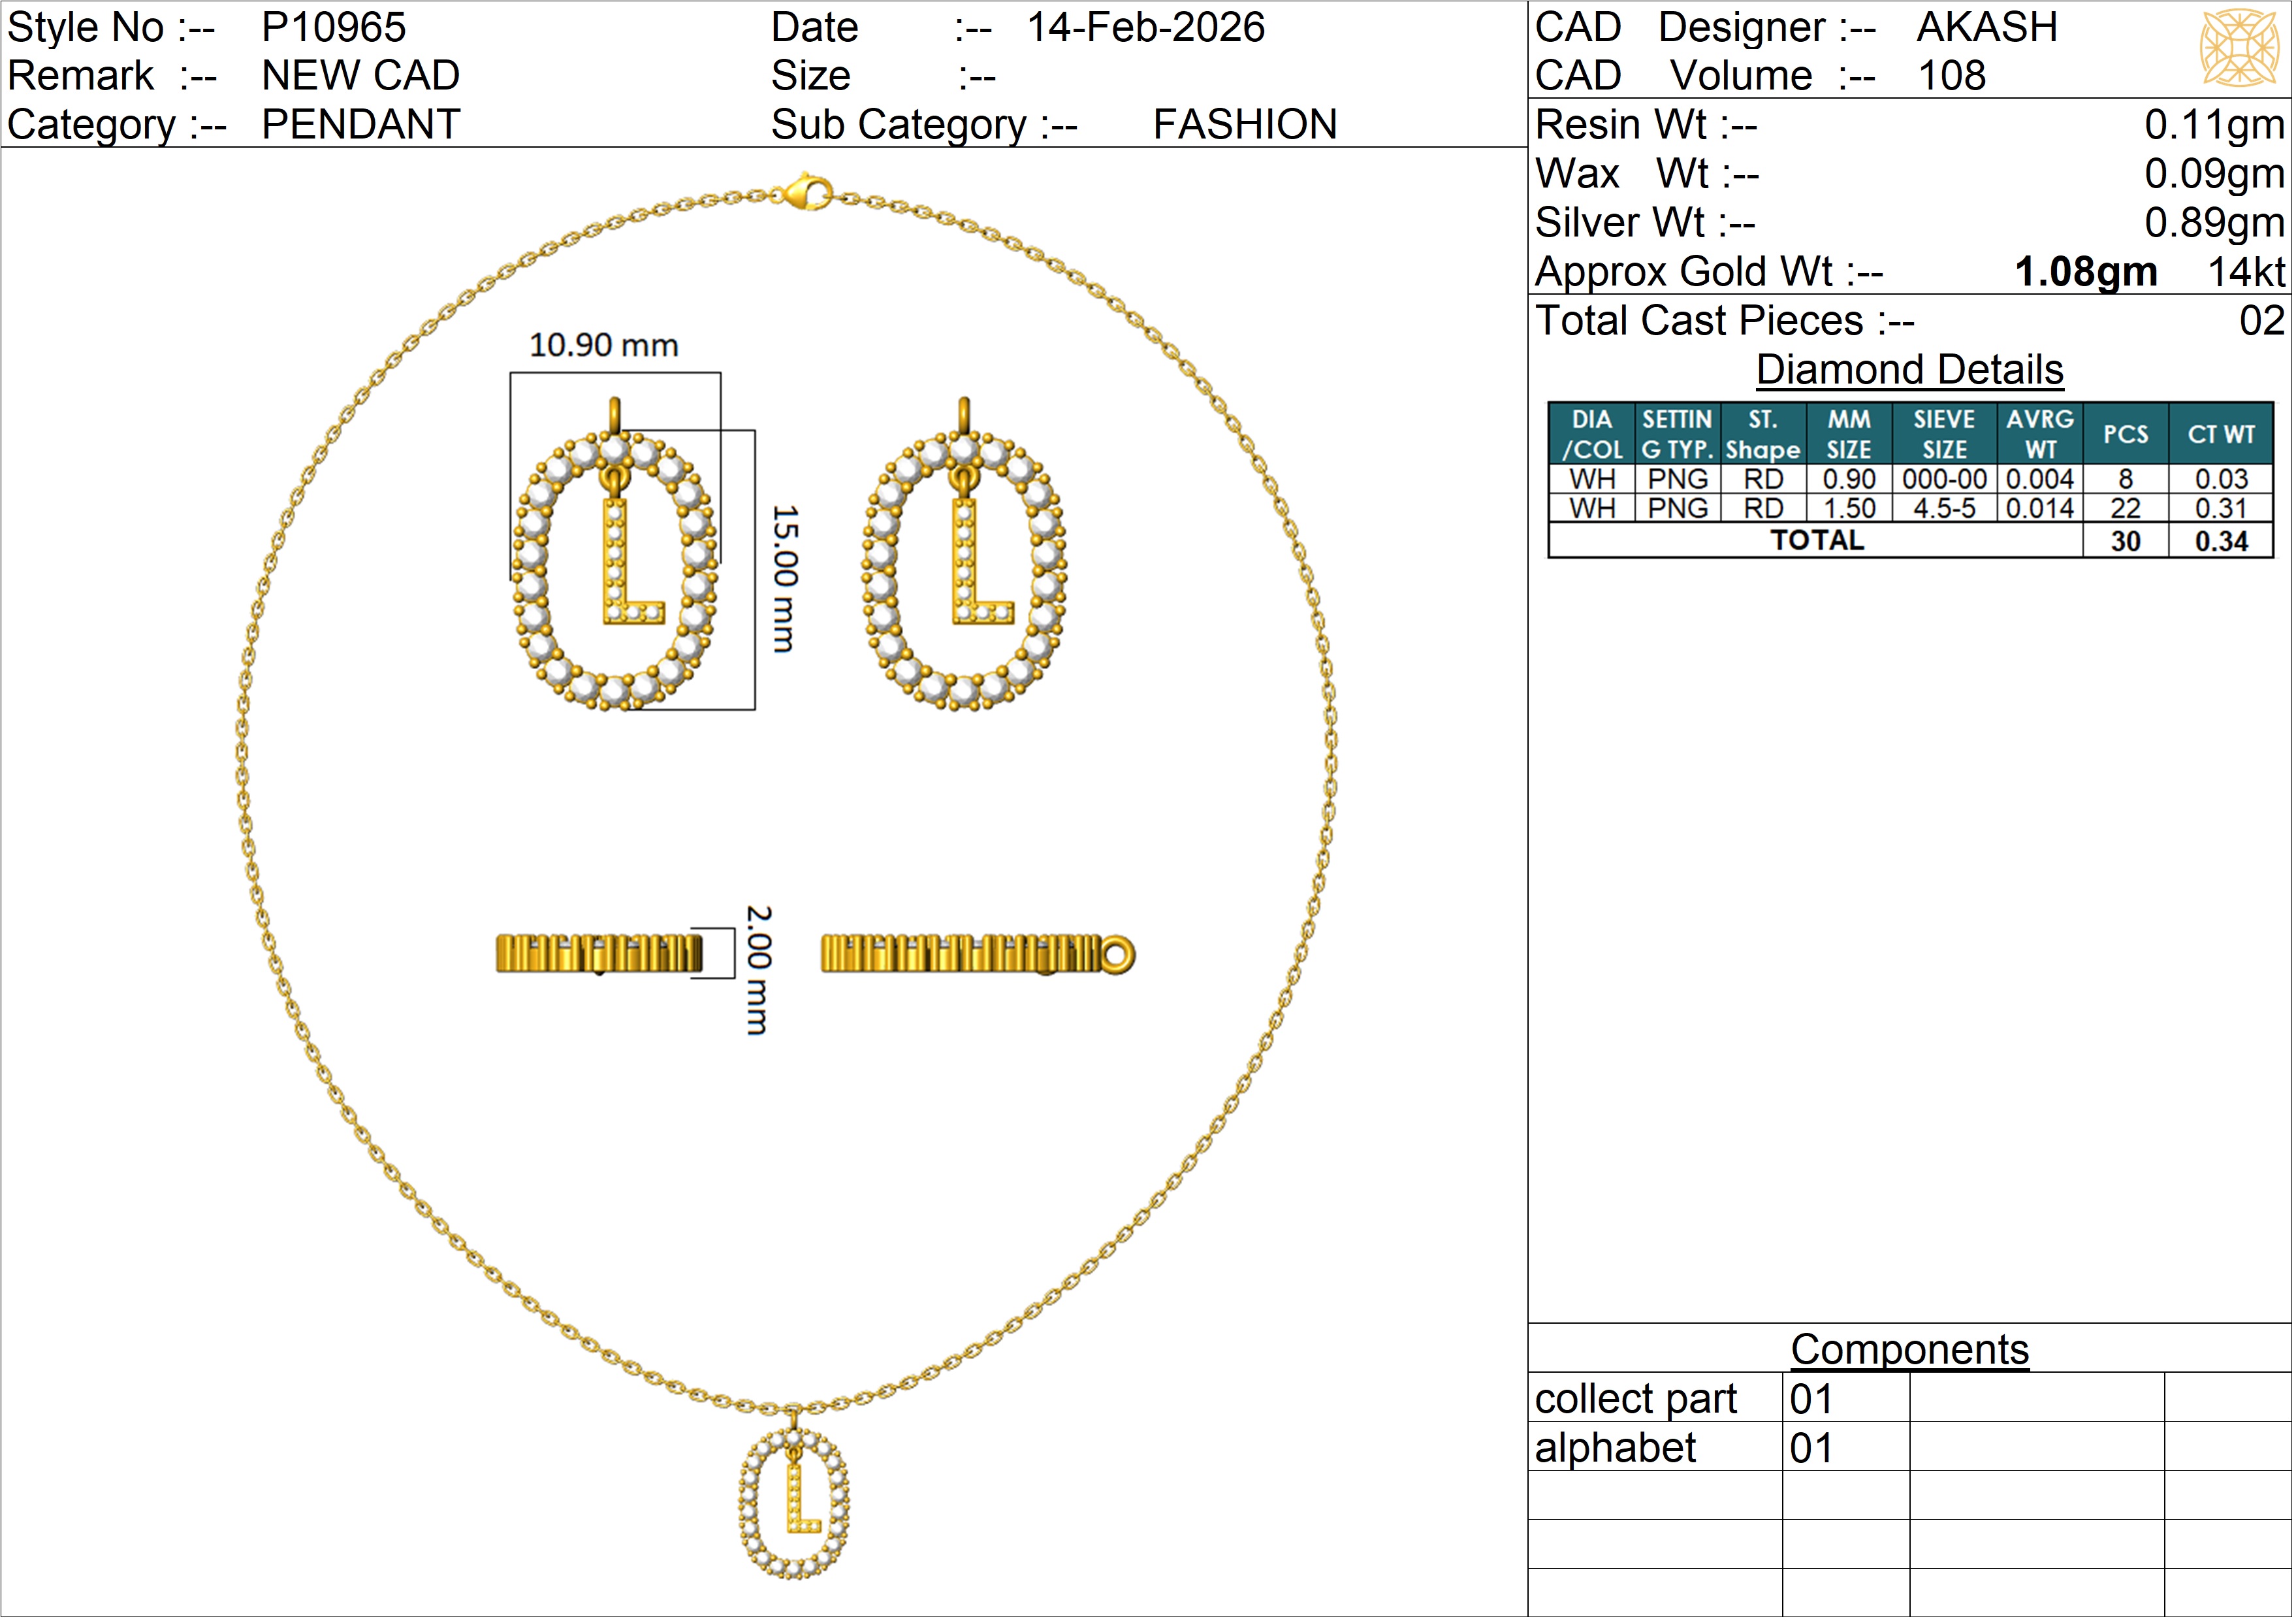
Task: Click the style number P10965
Action: point(334,27)
